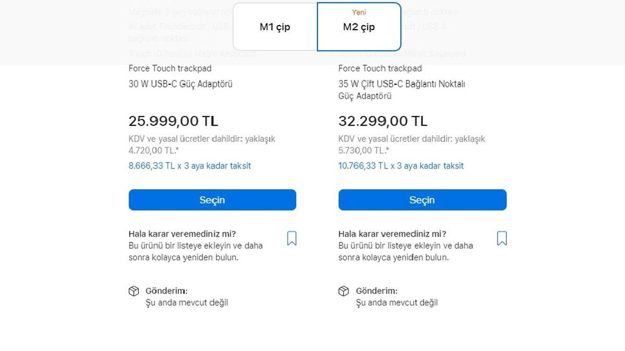The height and width of the screenshot is (351, 625).
Task: Open the 8.666,33 TL installment link
Action: (x=190, y=165)
